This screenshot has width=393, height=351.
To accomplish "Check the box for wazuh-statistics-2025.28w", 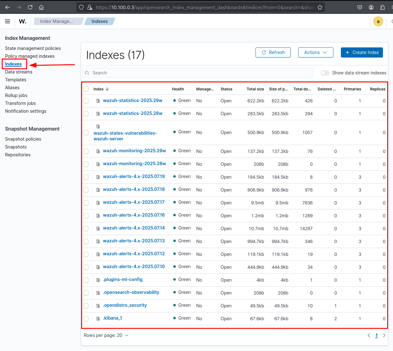I will coord(86,114).
